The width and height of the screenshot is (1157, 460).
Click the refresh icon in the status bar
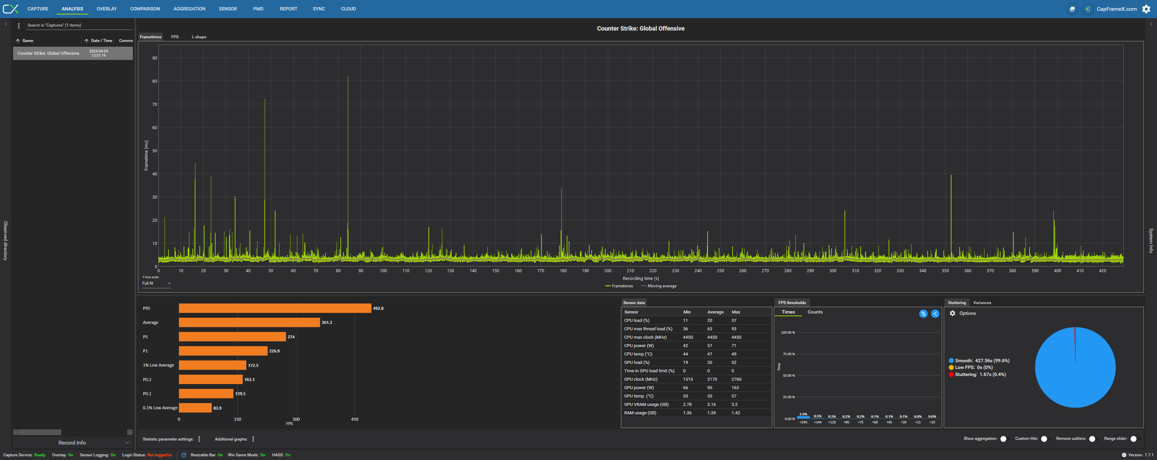(x=184, y=455)
